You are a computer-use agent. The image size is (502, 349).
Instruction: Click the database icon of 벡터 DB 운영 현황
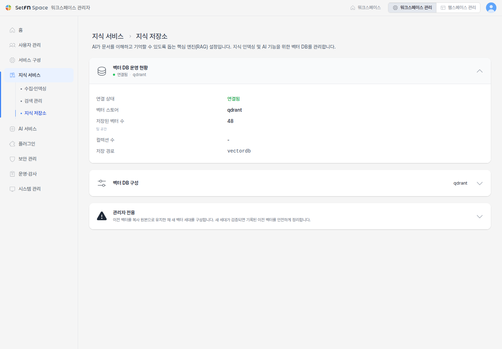pyautogui.click(x=102, y=71)
